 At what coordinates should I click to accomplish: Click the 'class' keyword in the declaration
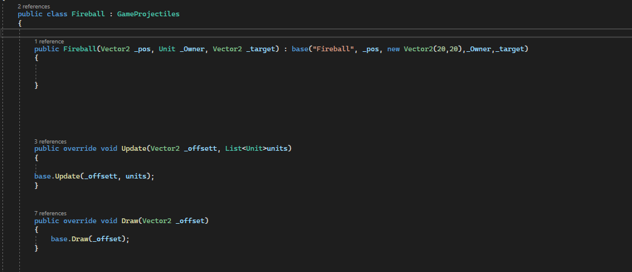click(x=56, y=14)
